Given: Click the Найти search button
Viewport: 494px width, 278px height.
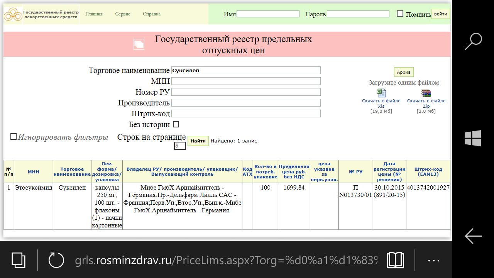Looking at the screenshot, I should 198,141.
